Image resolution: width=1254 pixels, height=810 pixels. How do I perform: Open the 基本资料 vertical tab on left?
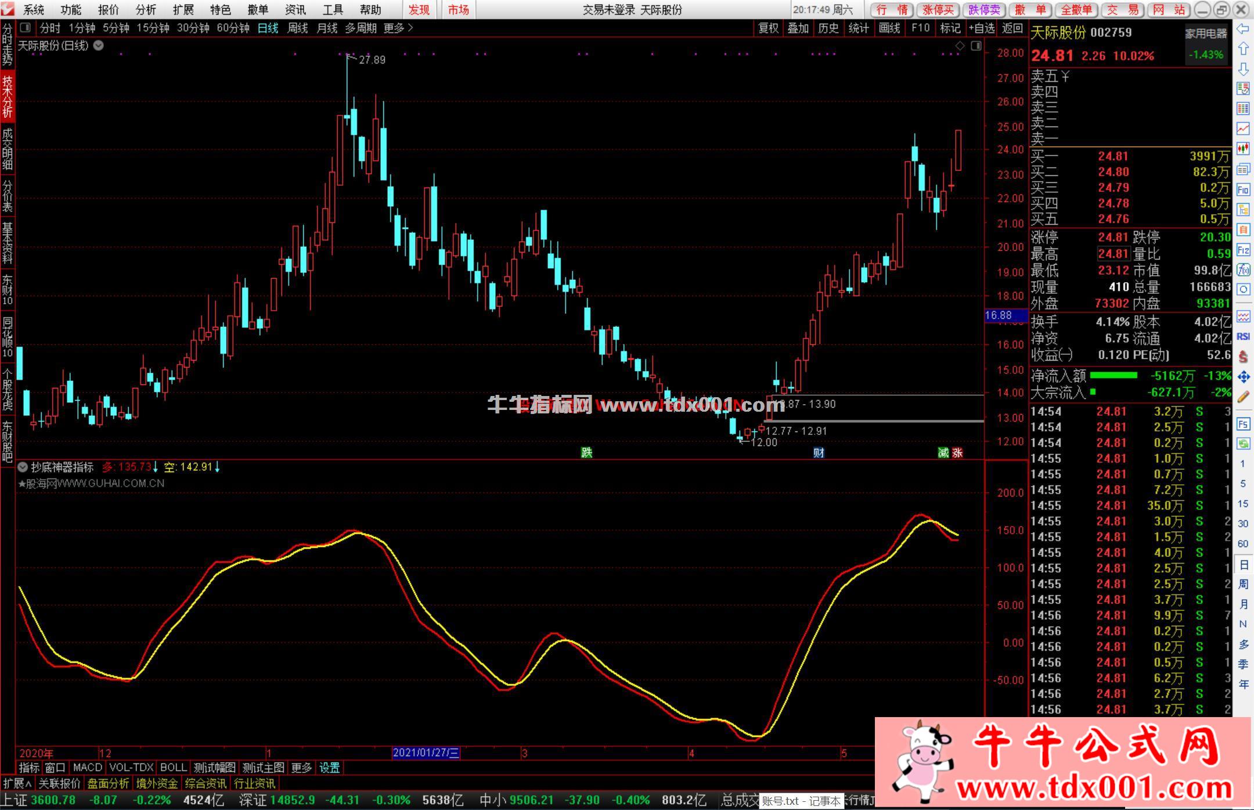point(8,242)
